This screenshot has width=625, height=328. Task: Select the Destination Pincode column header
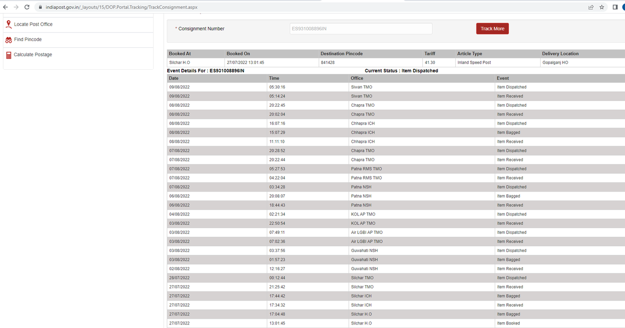click(342, 54)
